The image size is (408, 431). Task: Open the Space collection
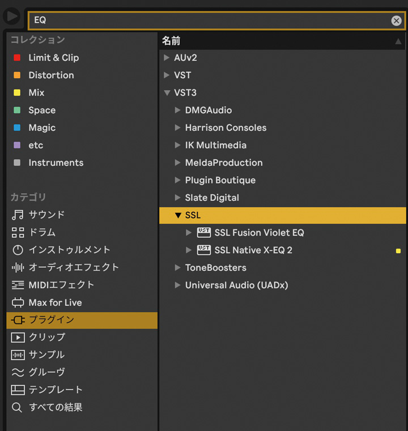42,110
